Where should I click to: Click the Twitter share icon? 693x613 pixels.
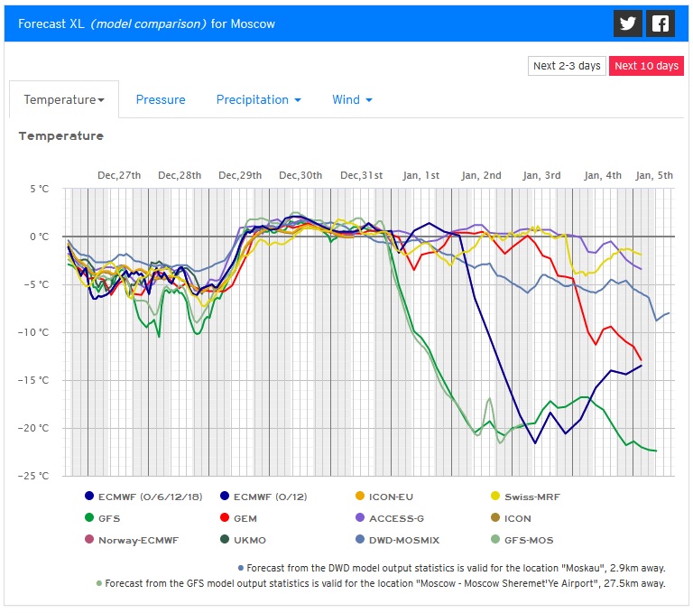tap(628, 23)
